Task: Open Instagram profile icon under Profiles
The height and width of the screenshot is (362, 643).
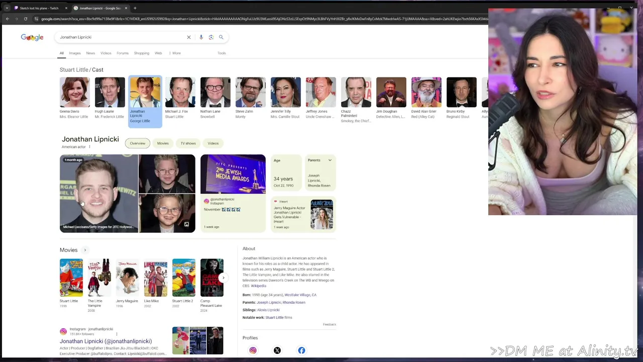Action: [x=253, y=350]
